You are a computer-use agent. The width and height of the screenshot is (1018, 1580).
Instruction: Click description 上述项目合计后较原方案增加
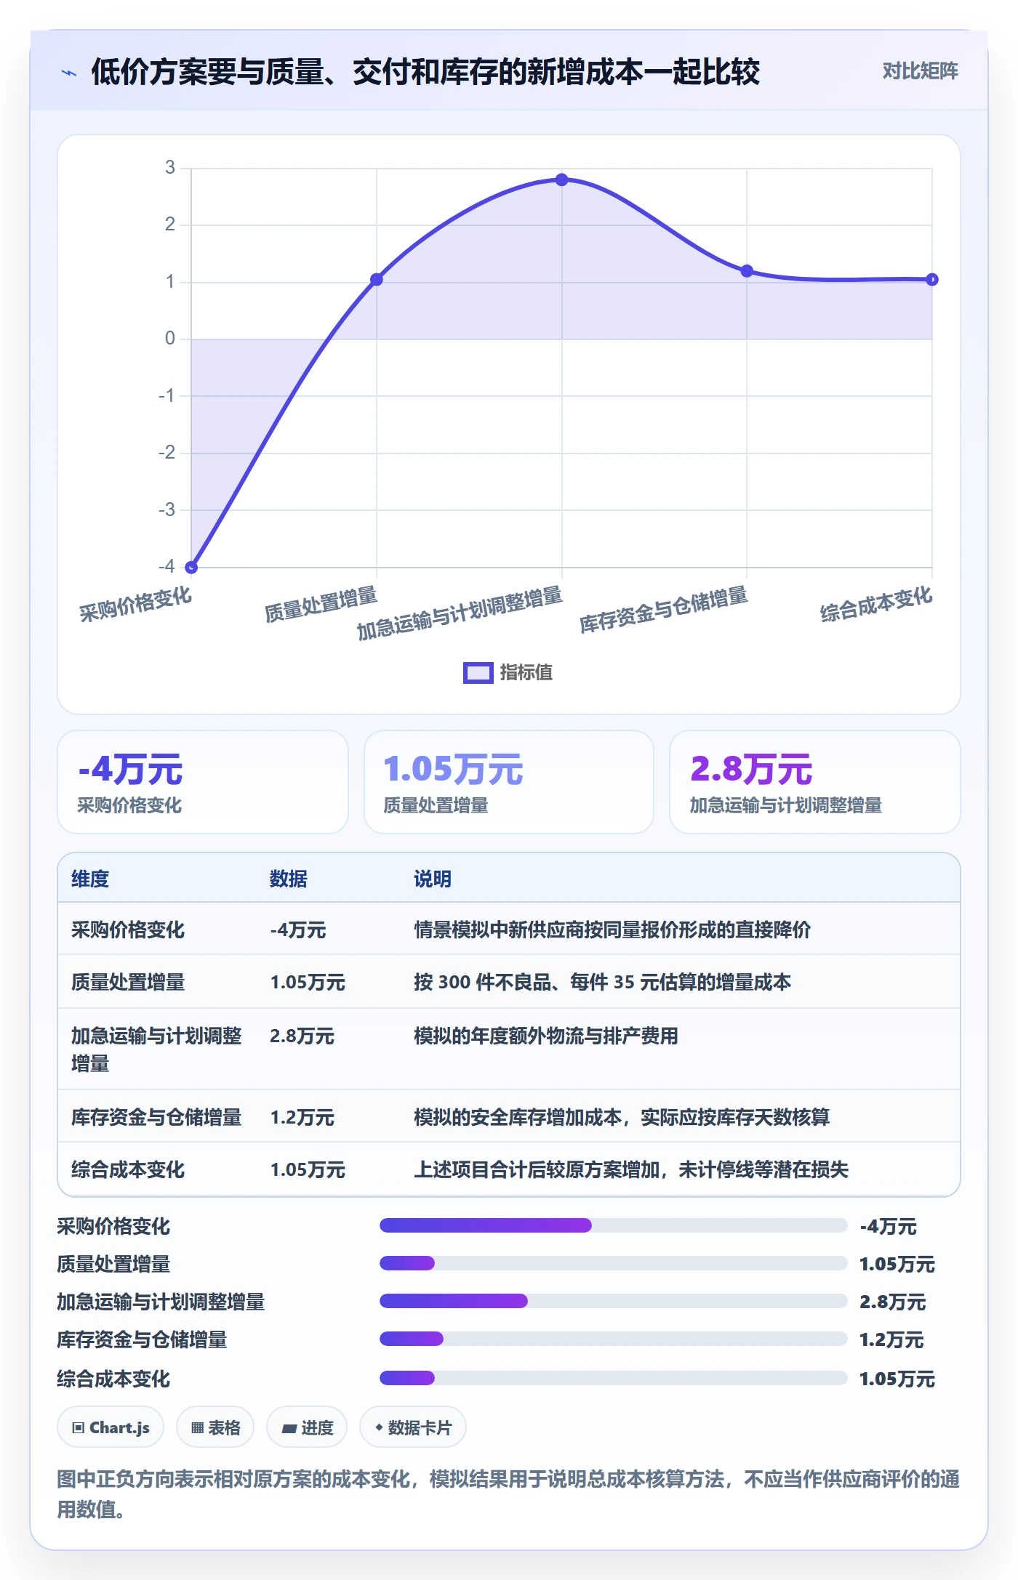(x=631, y=1169)
